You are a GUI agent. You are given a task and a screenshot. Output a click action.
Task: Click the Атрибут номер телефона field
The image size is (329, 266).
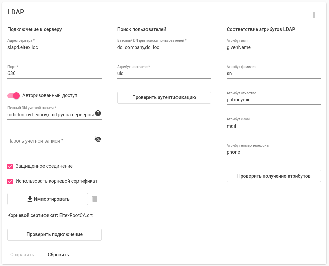[x=274, y=152]
